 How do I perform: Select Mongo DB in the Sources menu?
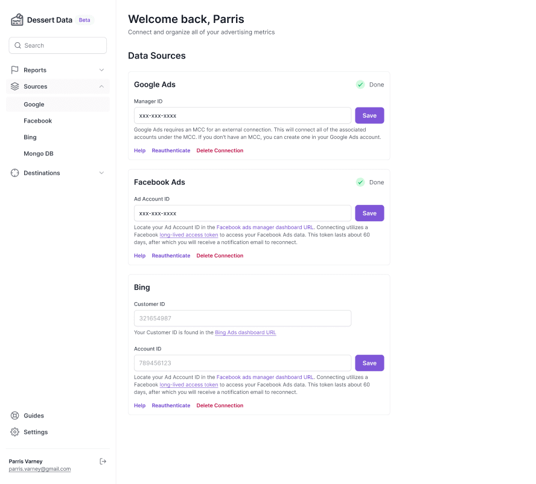39,153
